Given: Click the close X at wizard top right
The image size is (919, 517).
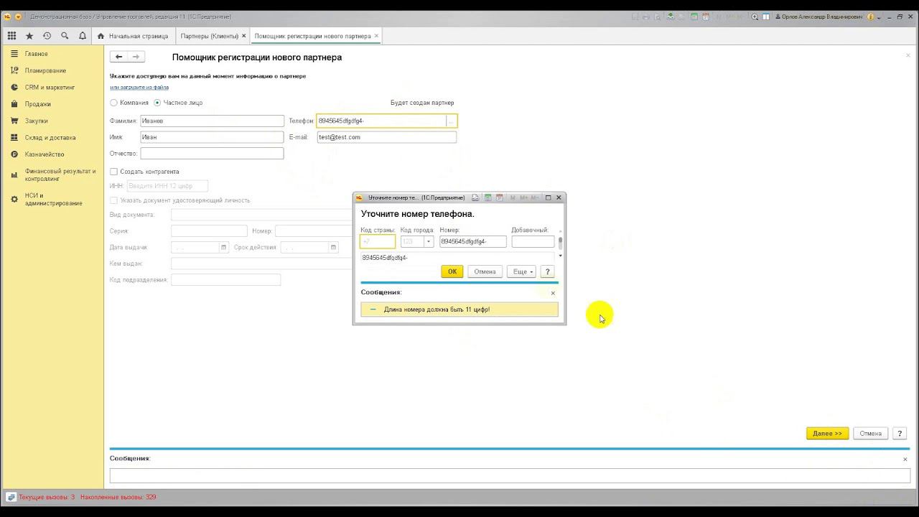Looking at the screenshot, I should pos(908,55).
